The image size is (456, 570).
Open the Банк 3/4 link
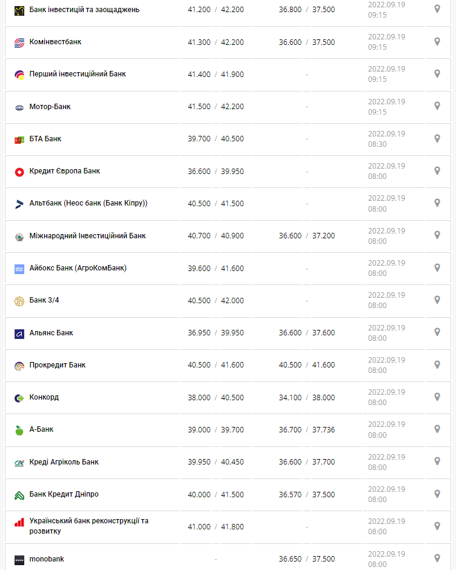(44, 300)
